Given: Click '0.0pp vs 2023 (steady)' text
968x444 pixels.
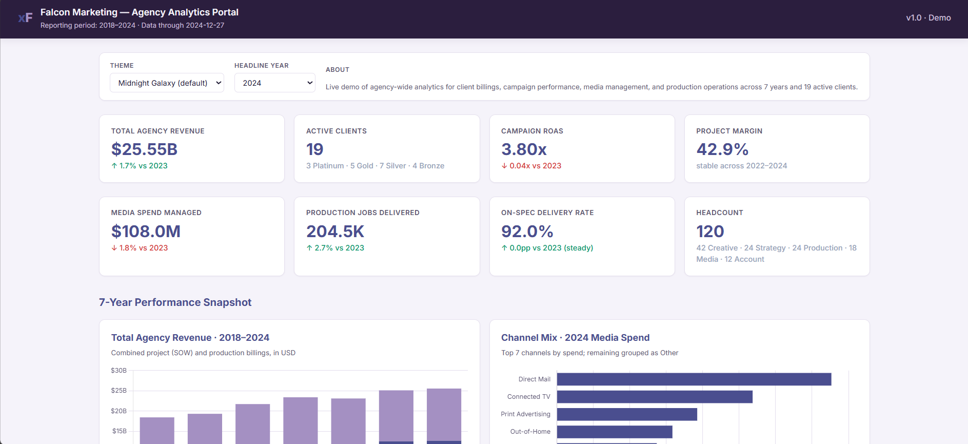Looking at the screenshot, I should [x=547, y=248].
